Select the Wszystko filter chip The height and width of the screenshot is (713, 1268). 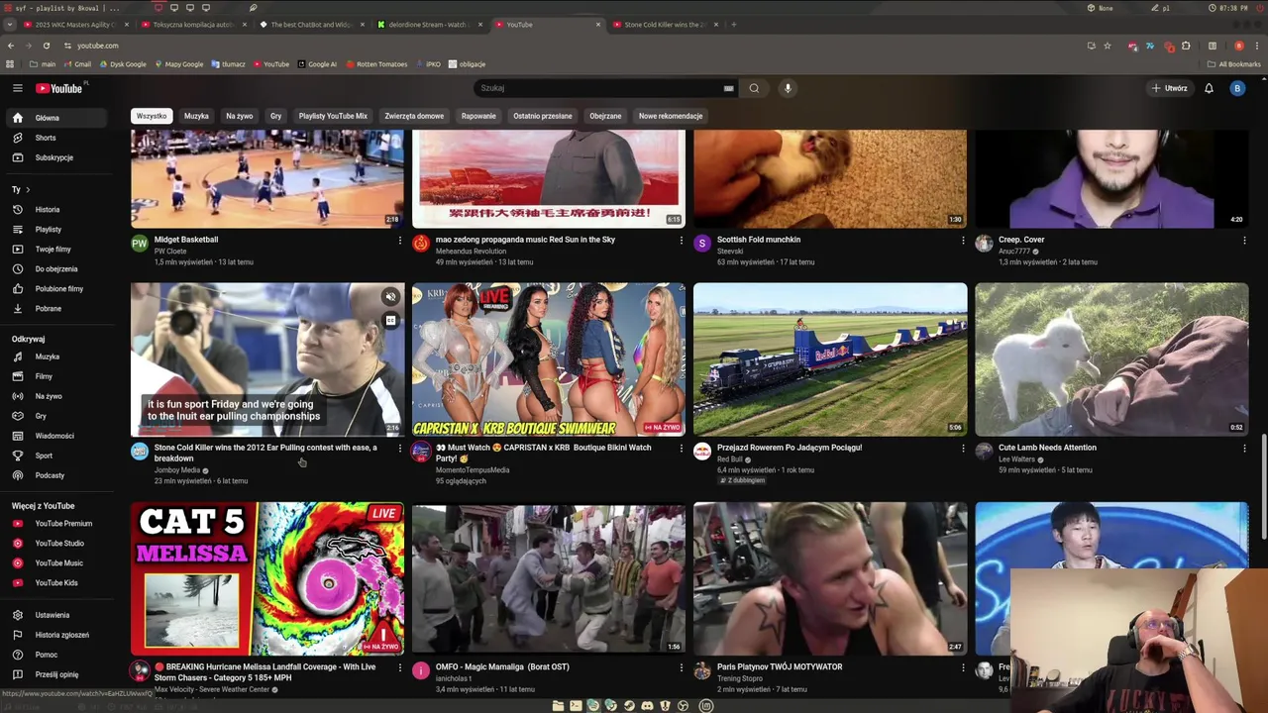(152, 116)
